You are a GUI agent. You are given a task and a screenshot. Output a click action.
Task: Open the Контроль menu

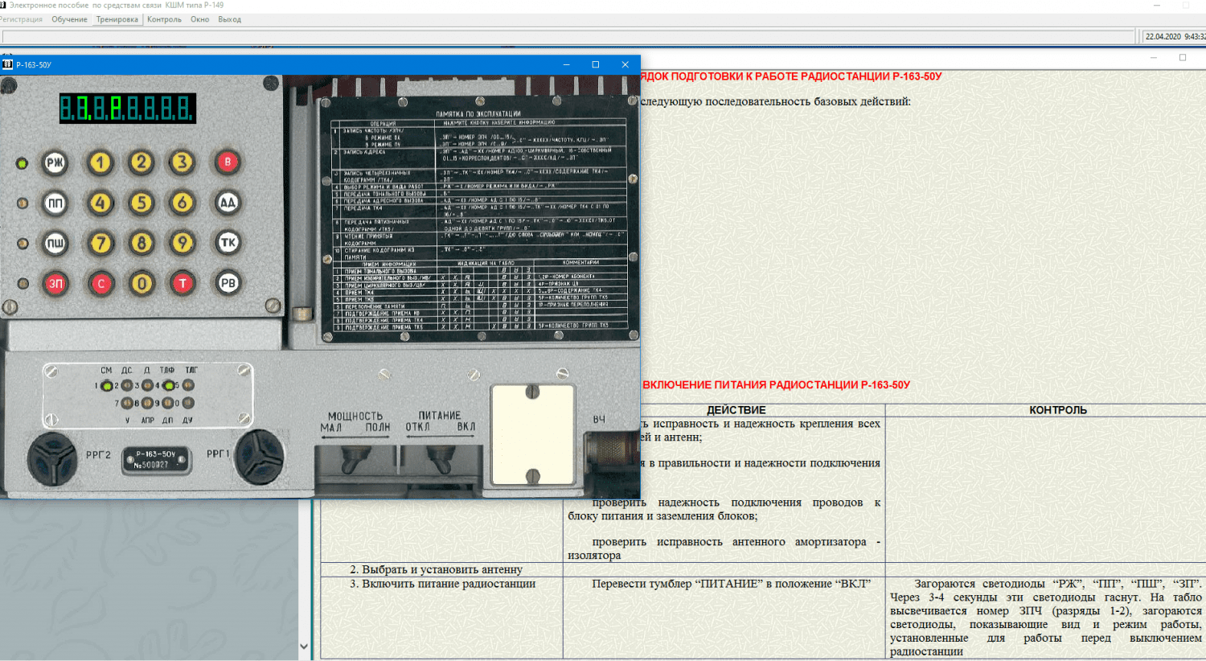(164, 19)
